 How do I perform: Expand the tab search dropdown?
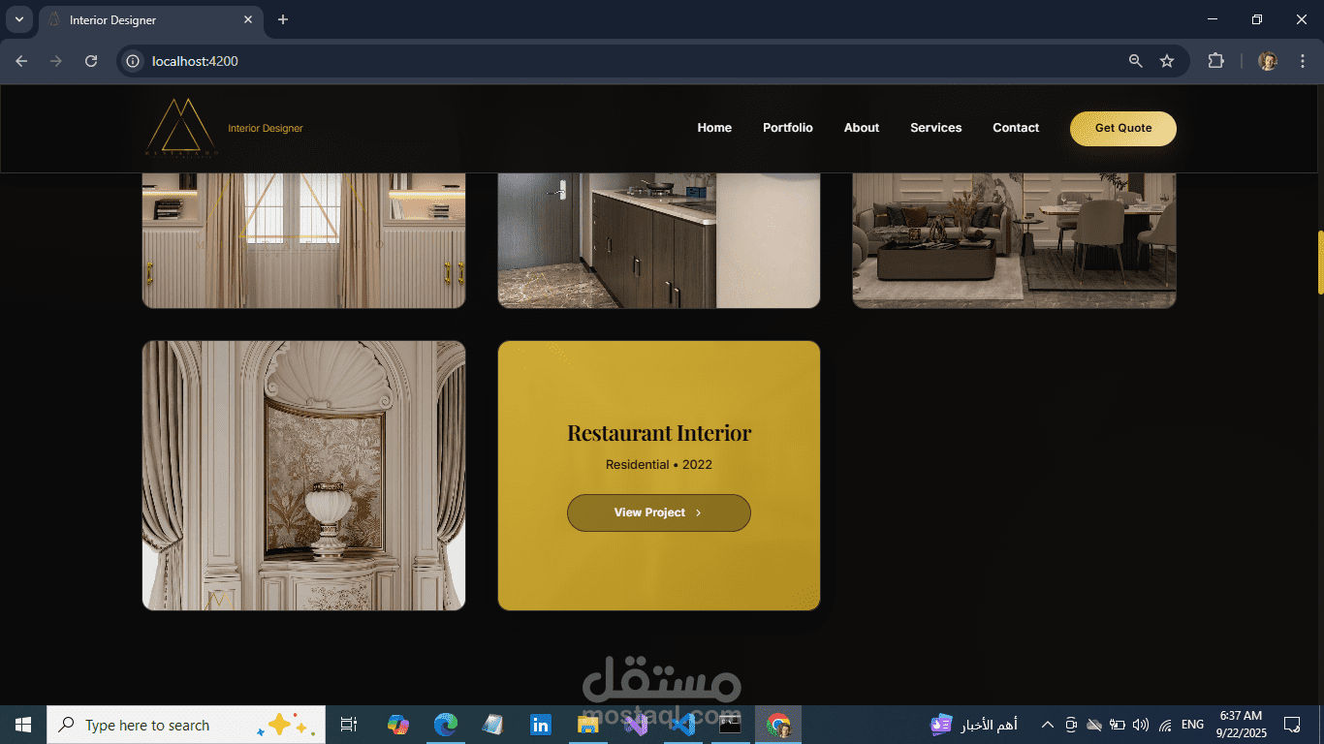pos(18,19)
